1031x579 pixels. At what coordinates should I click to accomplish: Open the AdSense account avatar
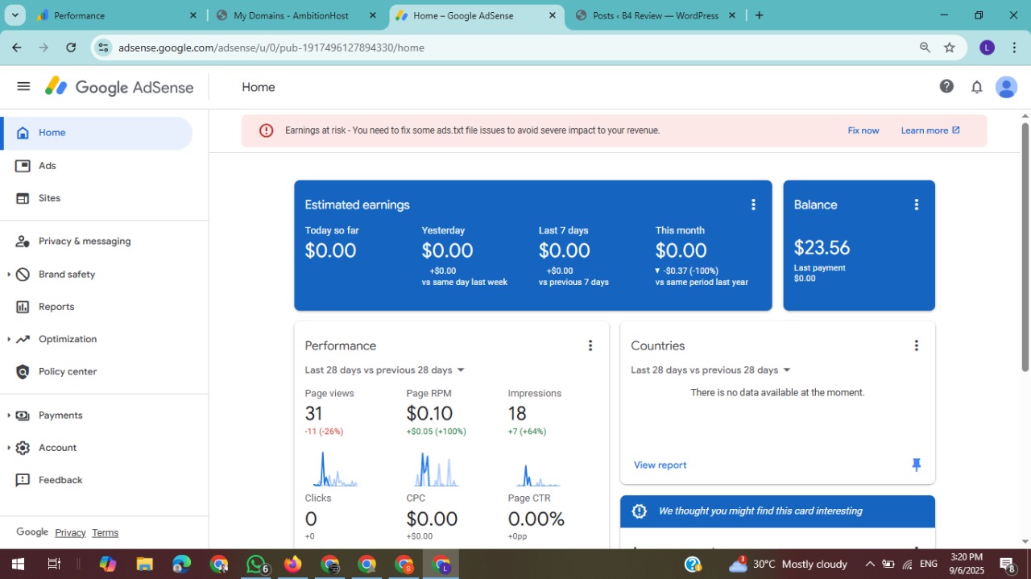(x=1006, y=87)
